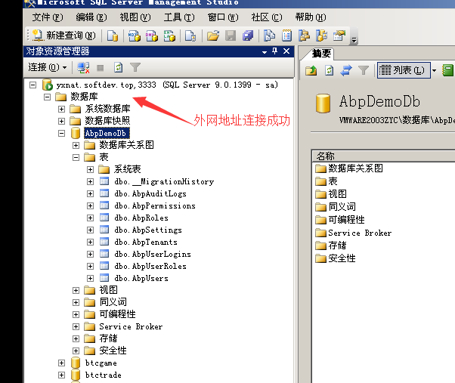Open the File menu

click(48, 17)
